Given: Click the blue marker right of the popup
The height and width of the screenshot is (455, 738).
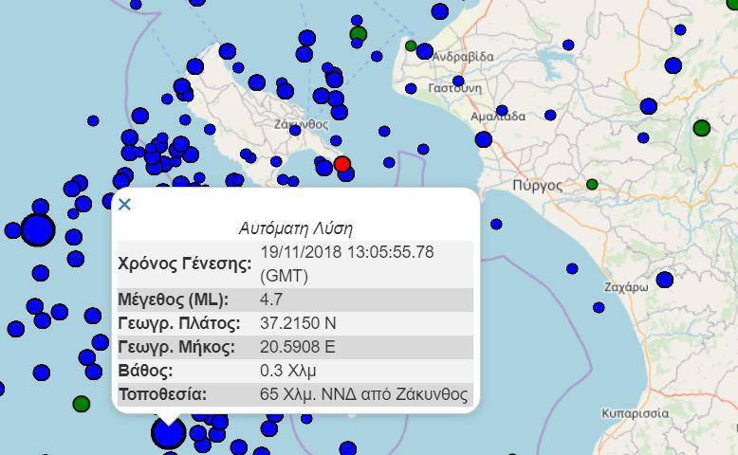Looking at the screenshot, I should pos(496,225).
